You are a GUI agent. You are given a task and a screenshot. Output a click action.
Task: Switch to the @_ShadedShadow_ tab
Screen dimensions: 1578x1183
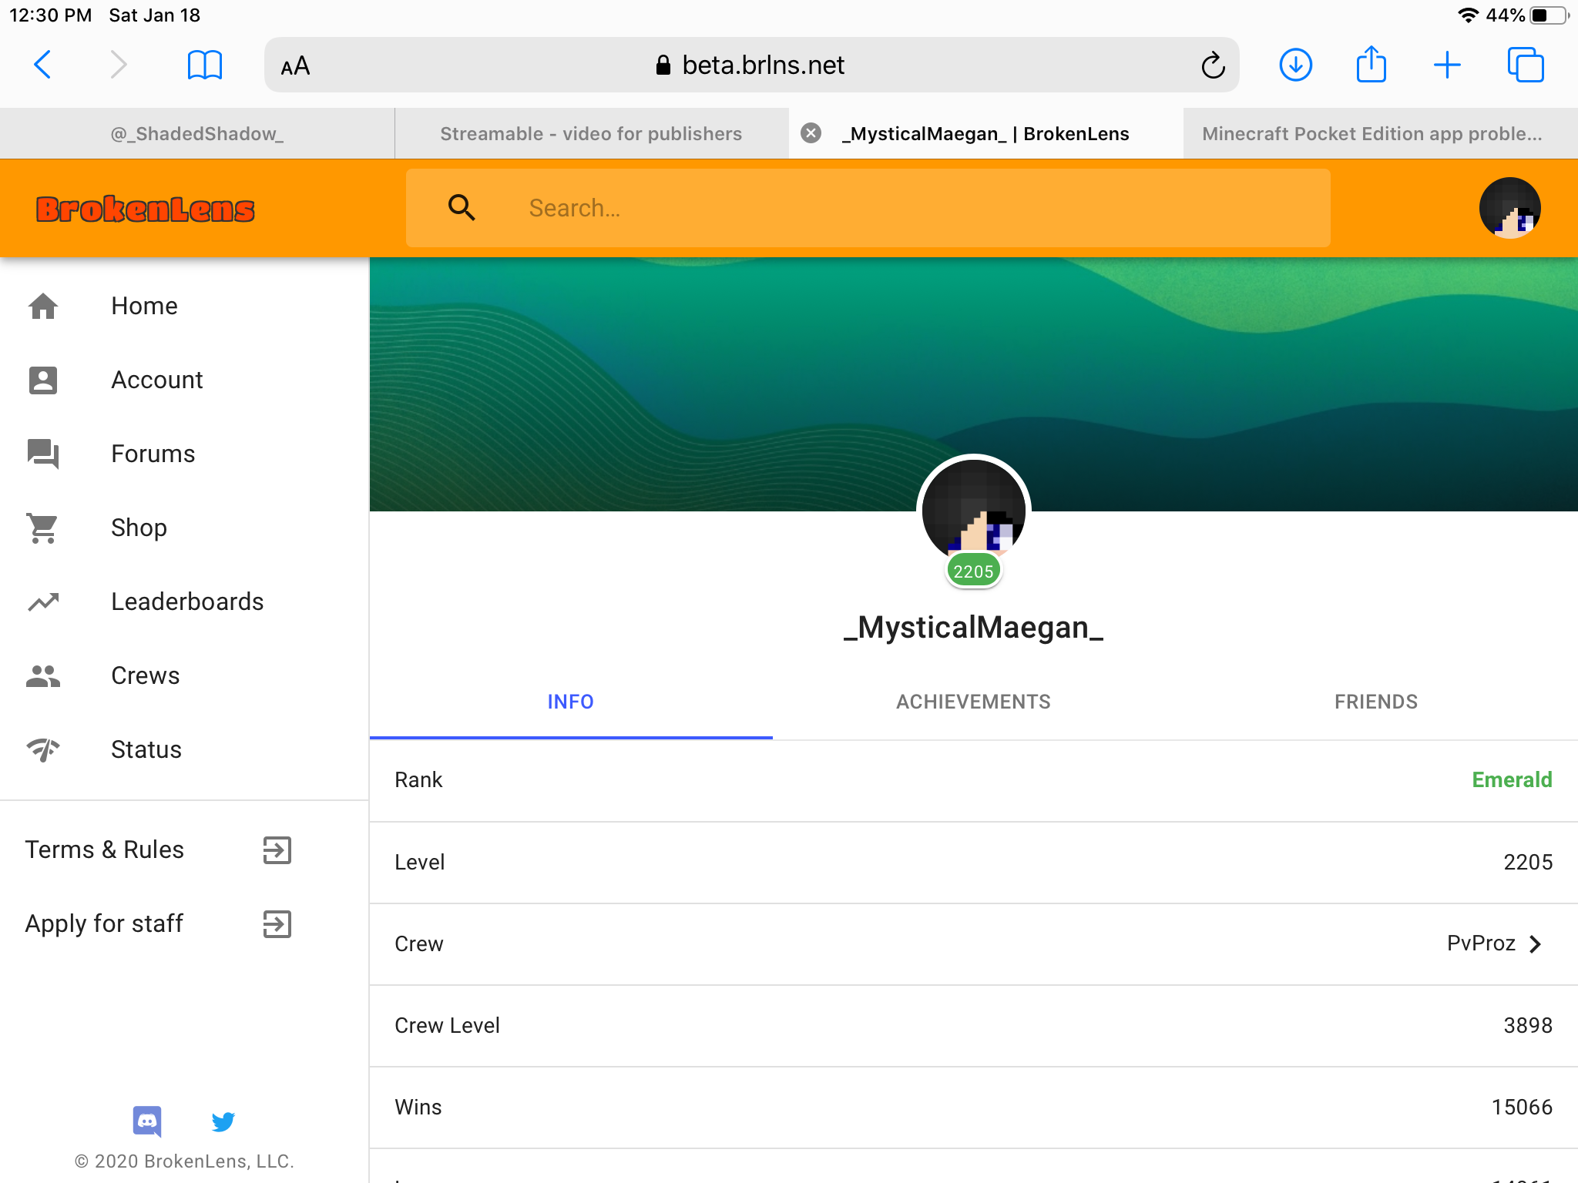197,134
